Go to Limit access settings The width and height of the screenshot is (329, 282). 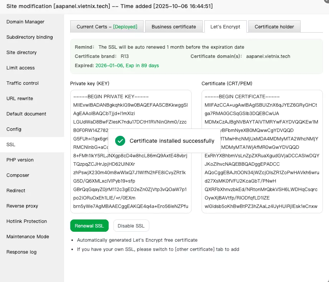pos(20,68)
